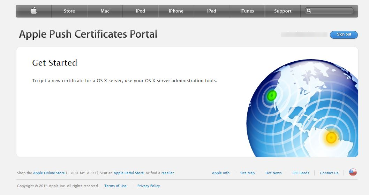Follow the reseller link
The width and height of the screenshot is (369, 195).
pos(167,173)
